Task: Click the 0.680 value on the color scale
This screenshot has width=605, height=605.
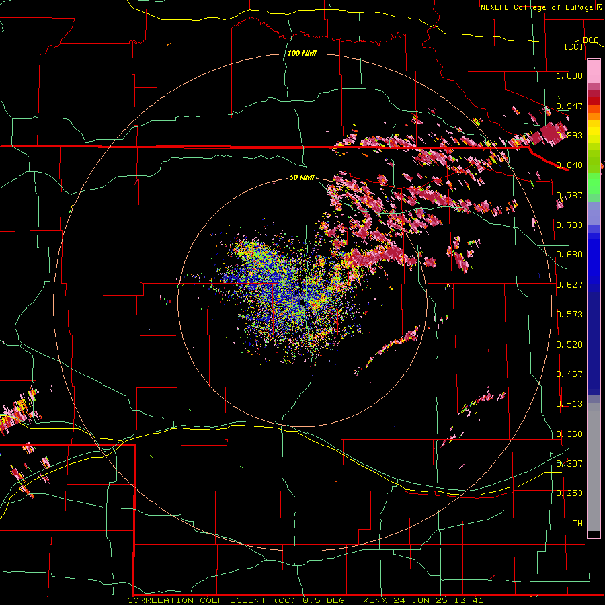Action: [569, 255]
